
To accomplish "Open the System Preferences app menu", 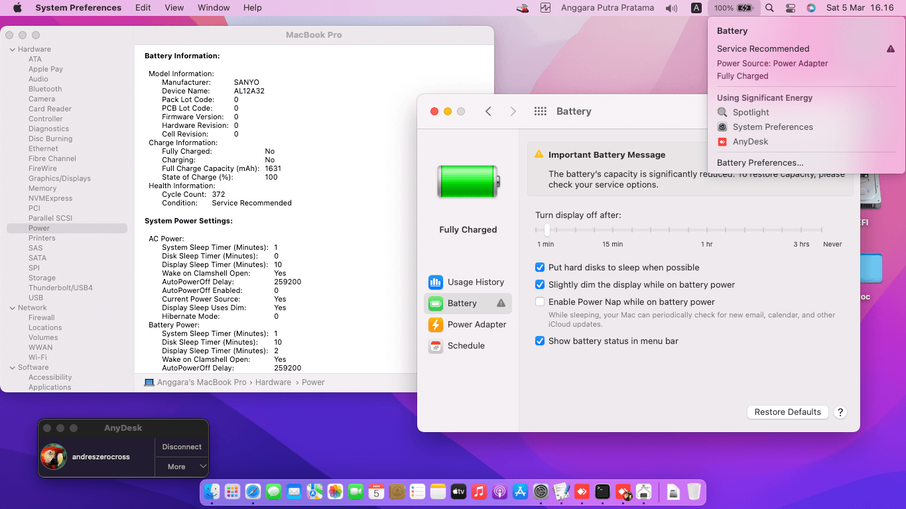I will click(x=78, y=8).
